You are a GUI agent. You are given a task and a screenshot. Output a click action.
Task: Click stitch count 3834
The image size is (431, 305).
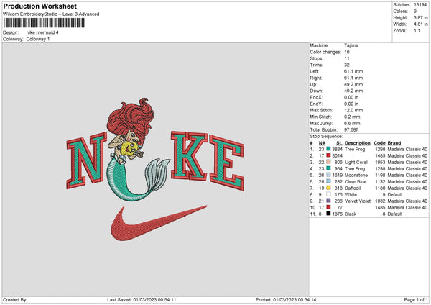(338, 149)
